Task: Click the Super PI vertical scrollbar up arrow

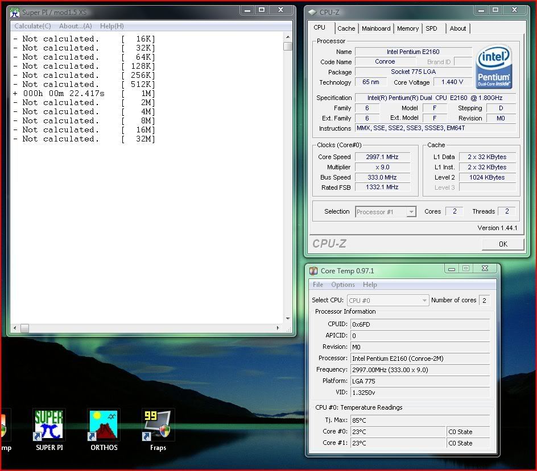Action: [288, 36]
